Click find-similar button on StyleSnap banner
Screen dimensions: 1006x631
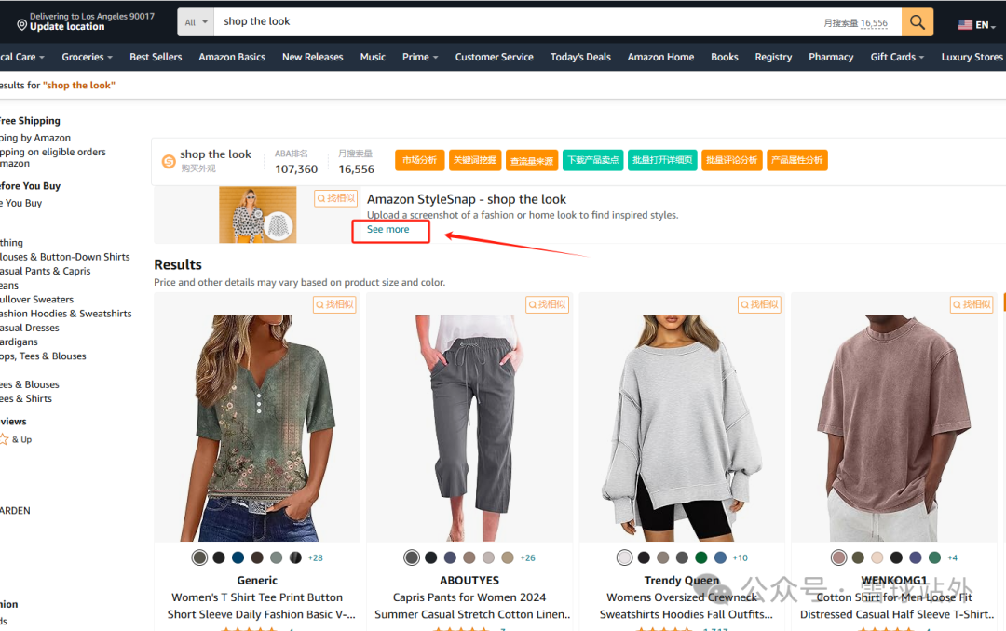point(335,198)
